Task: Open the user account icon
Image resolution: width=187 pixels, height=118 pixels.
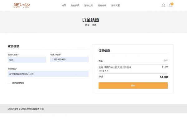Action: [x=163, y=5]
